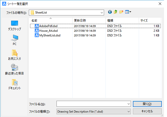The height and width of the screenshot is (117, 167).
Task: Click the Cancel (キャンセル) button
Action: [x=147, y=111]
